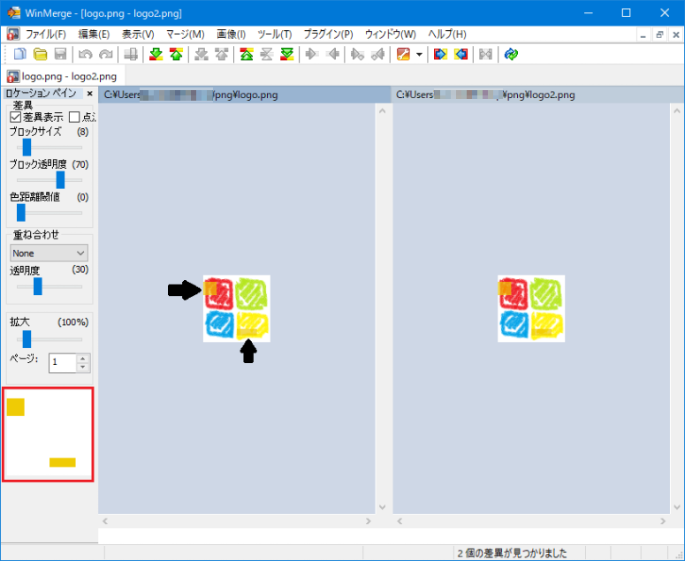Viewport: 685px width, 561px height.
Task: Click the yellow square in location thumbnail
Action: (x=15, y=407)
